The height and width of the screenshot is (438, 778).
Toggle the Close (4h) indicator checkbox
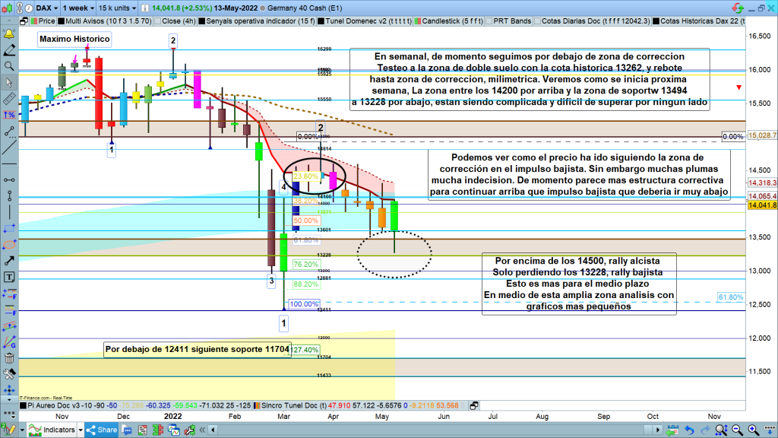pos(156,22)
